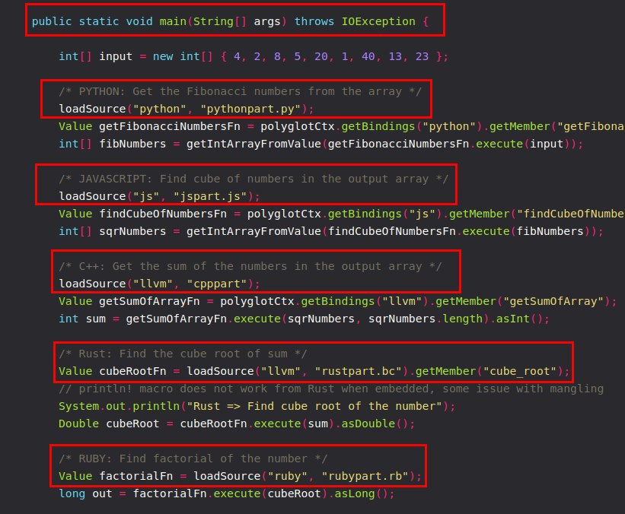Screen dimensions: 625x514
Task: Click the PYTHON Fibonacci comment line
Action: [240, 91]
